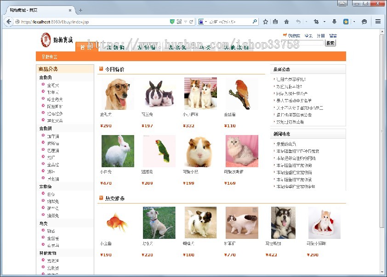The height and width of the screenshot is (277, 387).
Task: Click the 注册 registration link
Action: [320, 35]
